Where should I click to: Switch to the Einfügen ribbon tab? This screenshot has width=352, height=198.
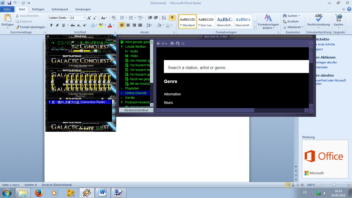coord(38,9)
